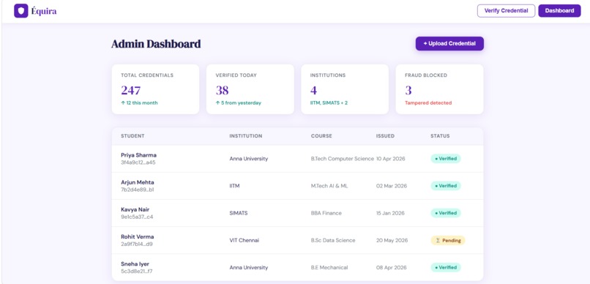The image size is (590, 284).
Task: Select student Sneha Iyer
Action: (135, 264)
